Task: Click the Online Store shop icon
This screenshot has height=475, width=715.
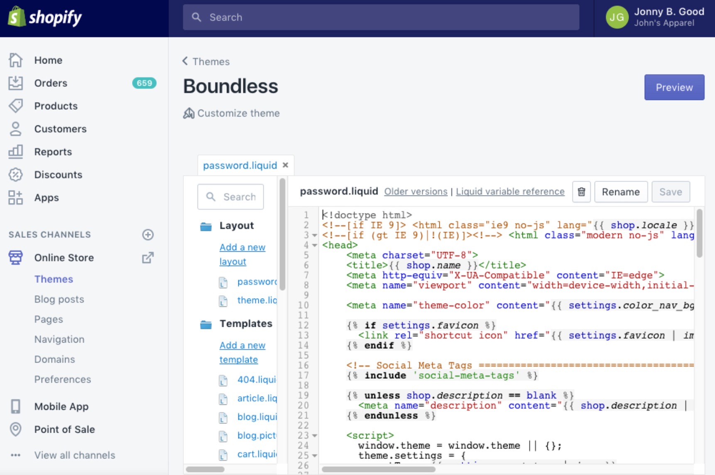Action: coord(15,257)
